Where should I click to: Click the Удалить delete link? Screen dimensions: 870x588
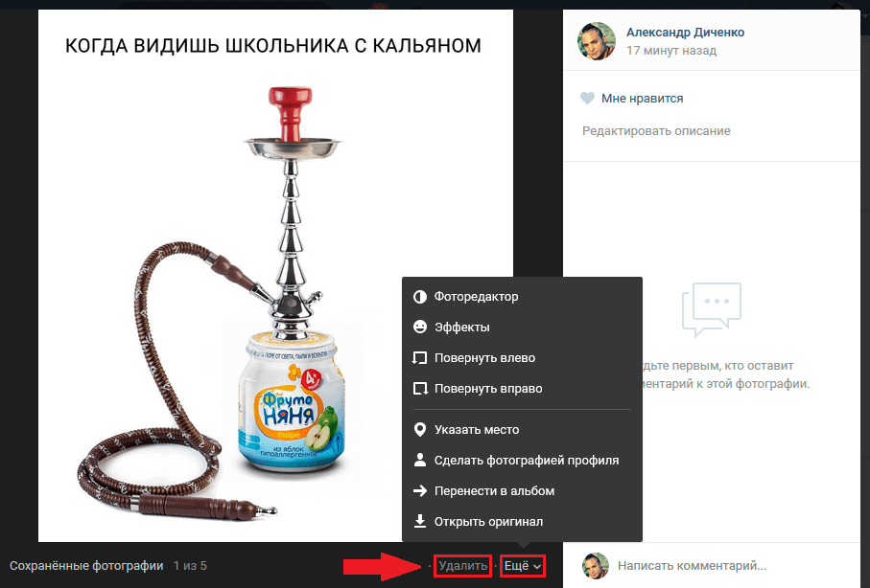coord(462,566)
